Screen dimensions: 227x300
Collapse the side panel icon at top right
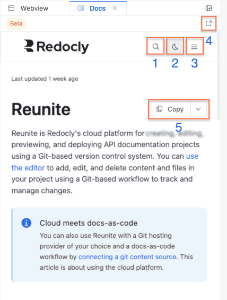tap(208, 8)
